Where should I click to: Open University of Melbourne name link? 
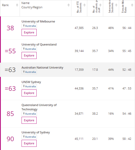pos(38,21)
